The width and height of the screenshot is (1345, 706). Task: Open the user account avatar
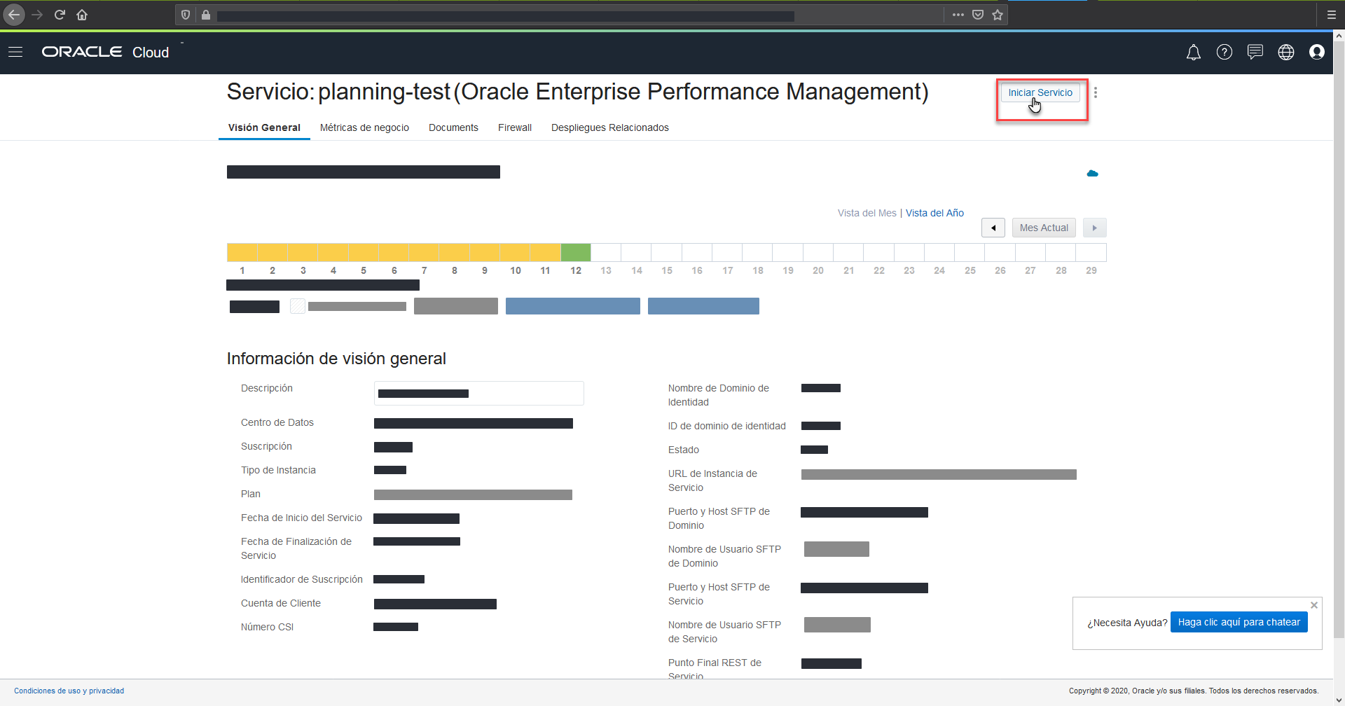[x=1318, y=52]
